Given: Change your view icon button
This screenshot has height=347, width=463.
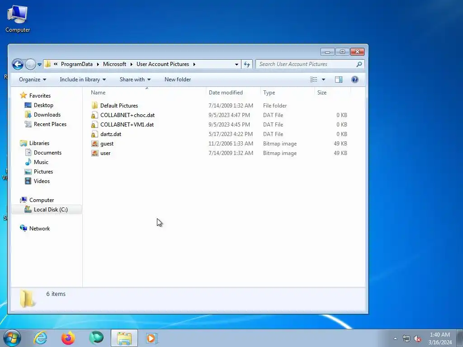Looking at the screenshot, I should tap(314, 80).
